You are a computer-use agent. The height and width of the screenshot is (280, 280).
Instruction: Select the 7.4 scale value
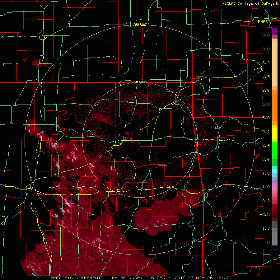point(266,77)
